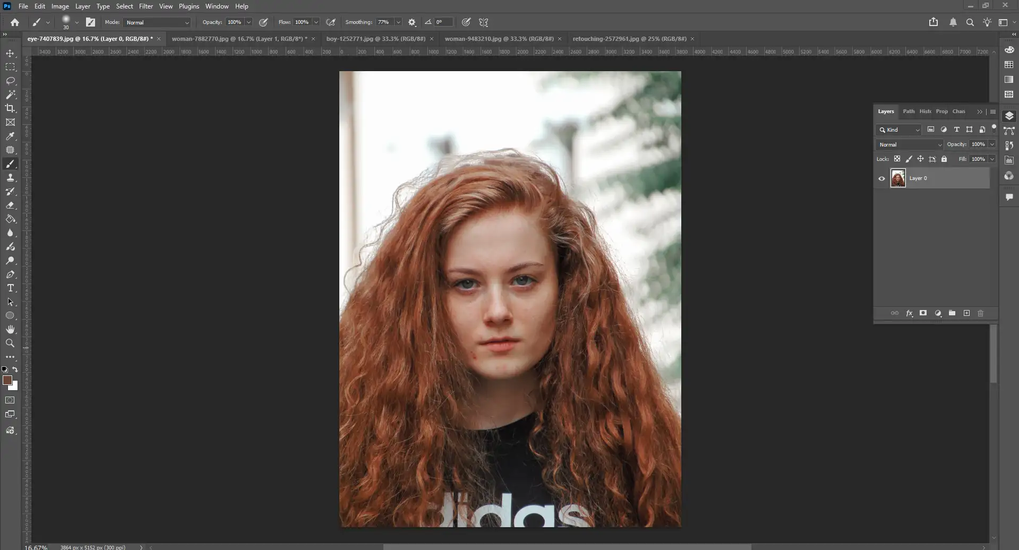The image size is (1019, 550).
Task: Select the Crop tool
Action: tap(10, 108)
